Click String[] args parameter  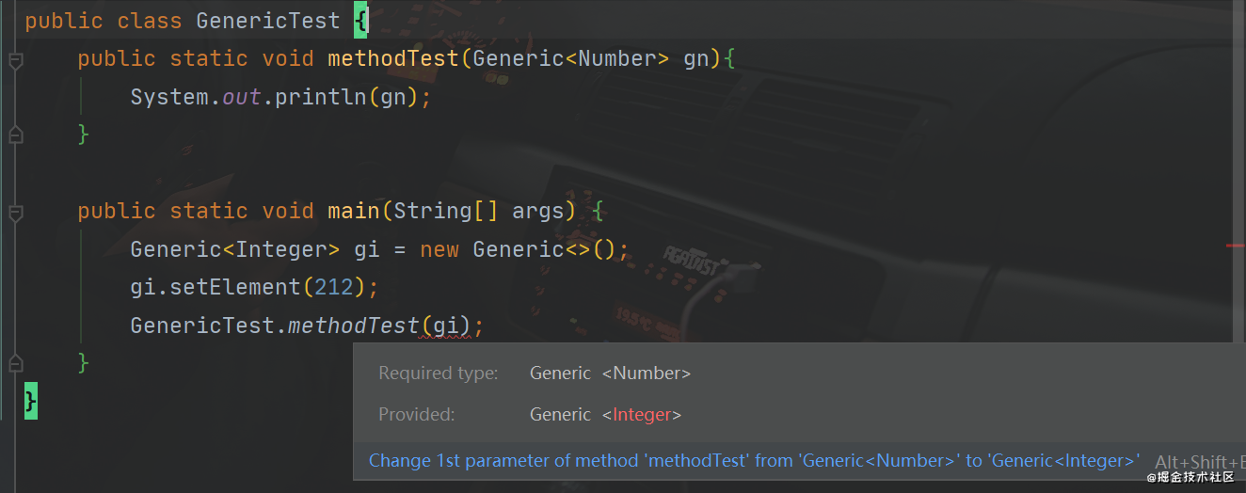pos(477,211)
